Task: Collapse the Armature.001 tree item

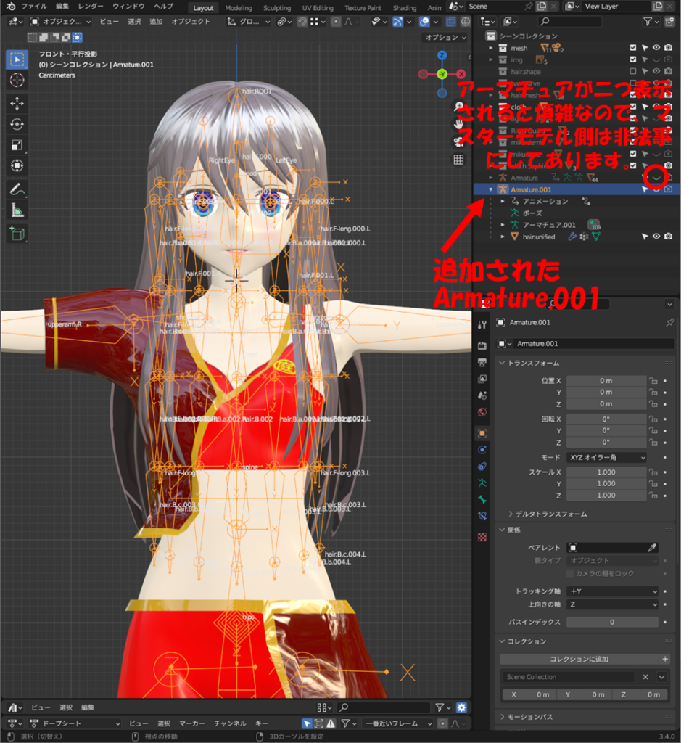Action: (490, 189)
